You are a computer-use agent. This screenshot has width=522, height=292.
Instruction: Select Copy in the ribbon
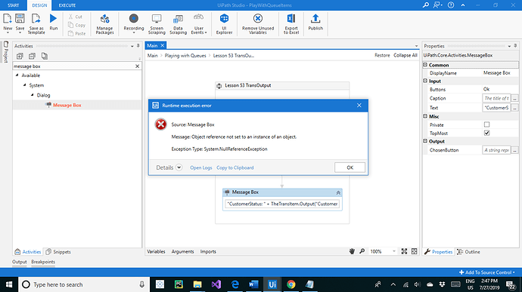point(77,25)
